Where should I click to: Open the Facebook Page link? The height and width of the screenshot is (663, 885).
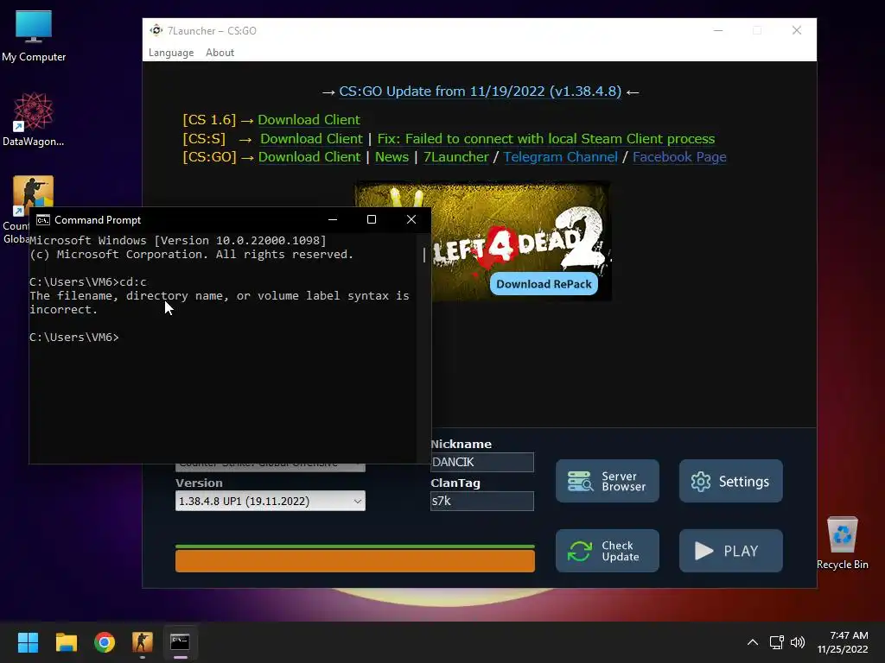point(679,157)
